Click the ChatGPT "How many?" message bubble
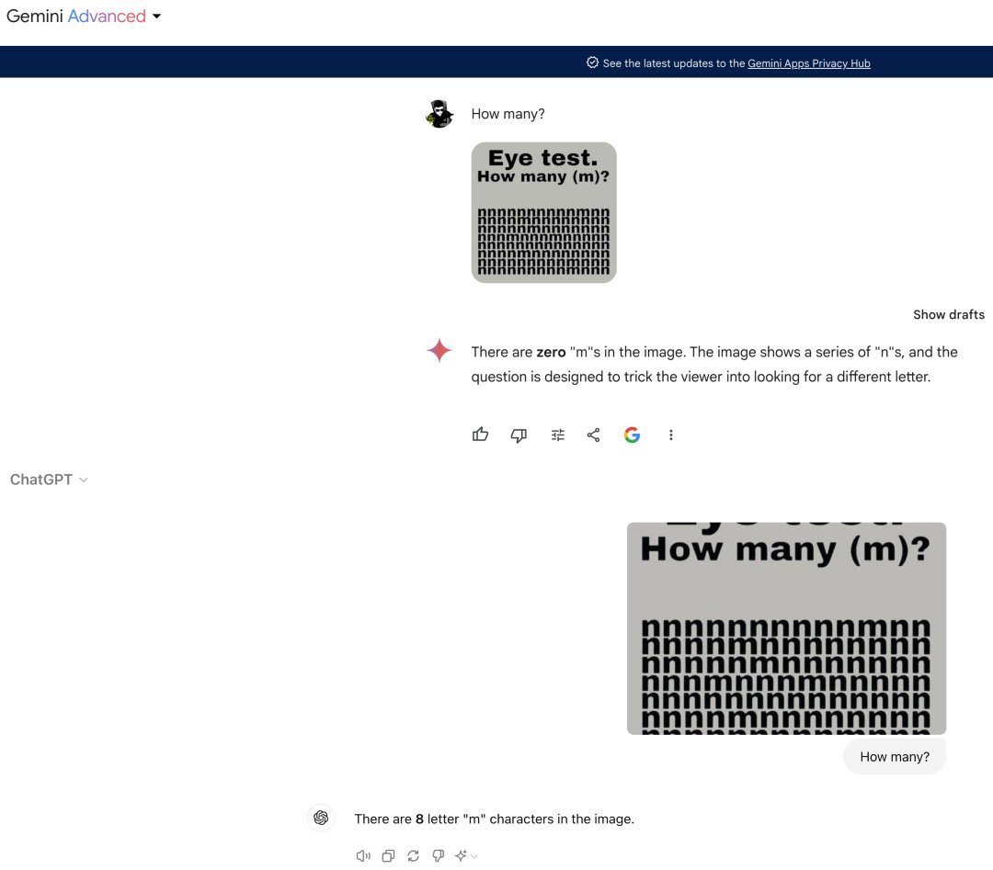 [895, 757]
